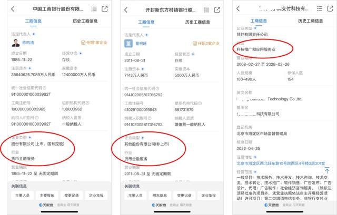Go back from the 中国工商银行 page
This screenshot has height=215, width=337.
pyautogui.click(x=13, y=9)
